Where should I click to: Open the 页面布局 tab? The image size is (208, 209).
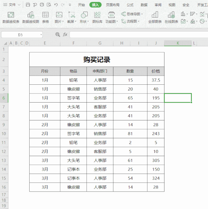pyautogui.click(x=113, y=5)
